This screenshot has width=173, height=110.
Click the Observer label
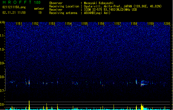pyautogui.click(x=56, y=3)
